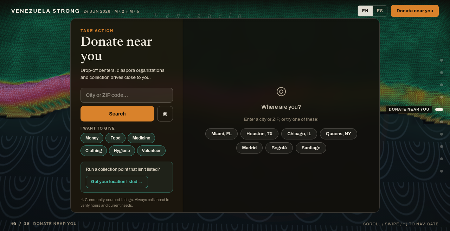Click the Venezuela Strong site title

(46, 11)
